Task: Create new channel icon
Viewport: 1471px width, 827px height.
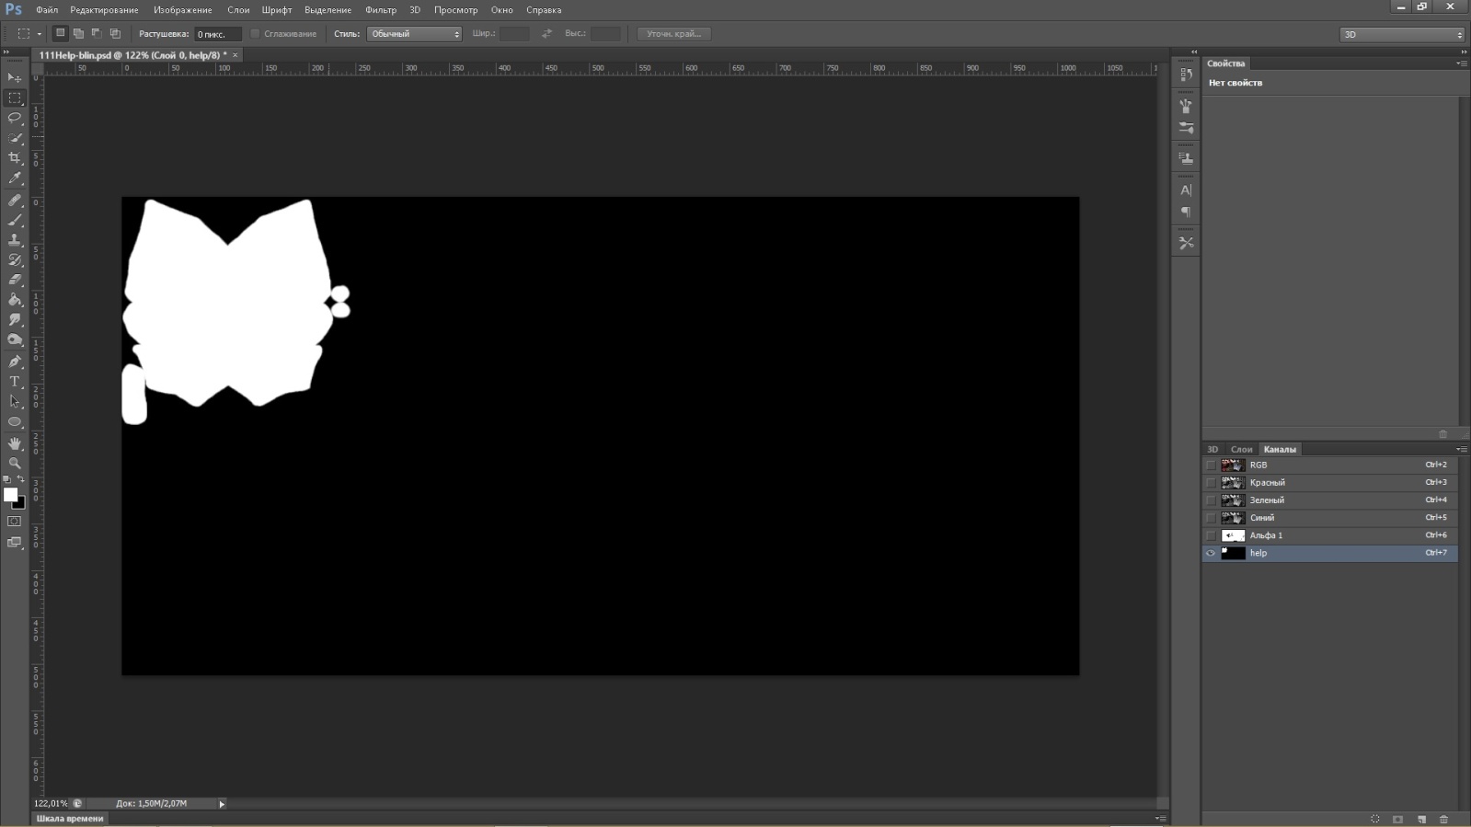Action: [x=1421, y=819]
